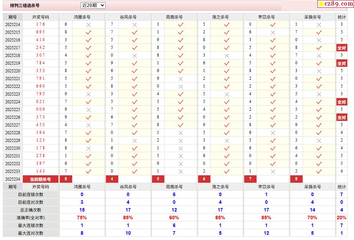This screenshot has height=240, width=354.
Task: Click issue number 2025234
Action: click(13, 179)
